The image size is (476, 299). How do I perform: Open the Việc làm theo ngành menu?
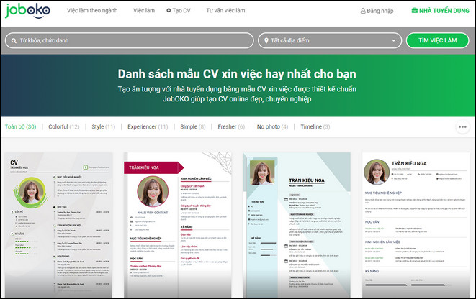tap(92, 10)
